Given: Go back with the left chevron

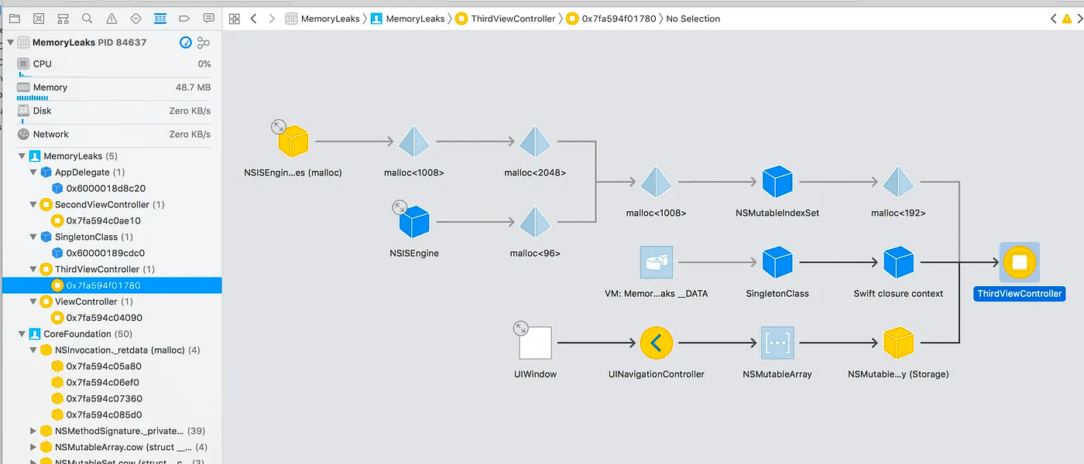Looking at the screenshot, I should (x=254, y=18).
